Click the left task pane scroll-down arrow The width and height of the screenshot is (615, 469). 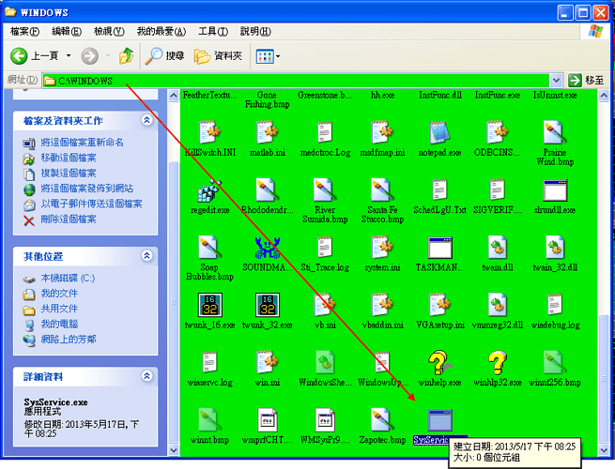174,450
